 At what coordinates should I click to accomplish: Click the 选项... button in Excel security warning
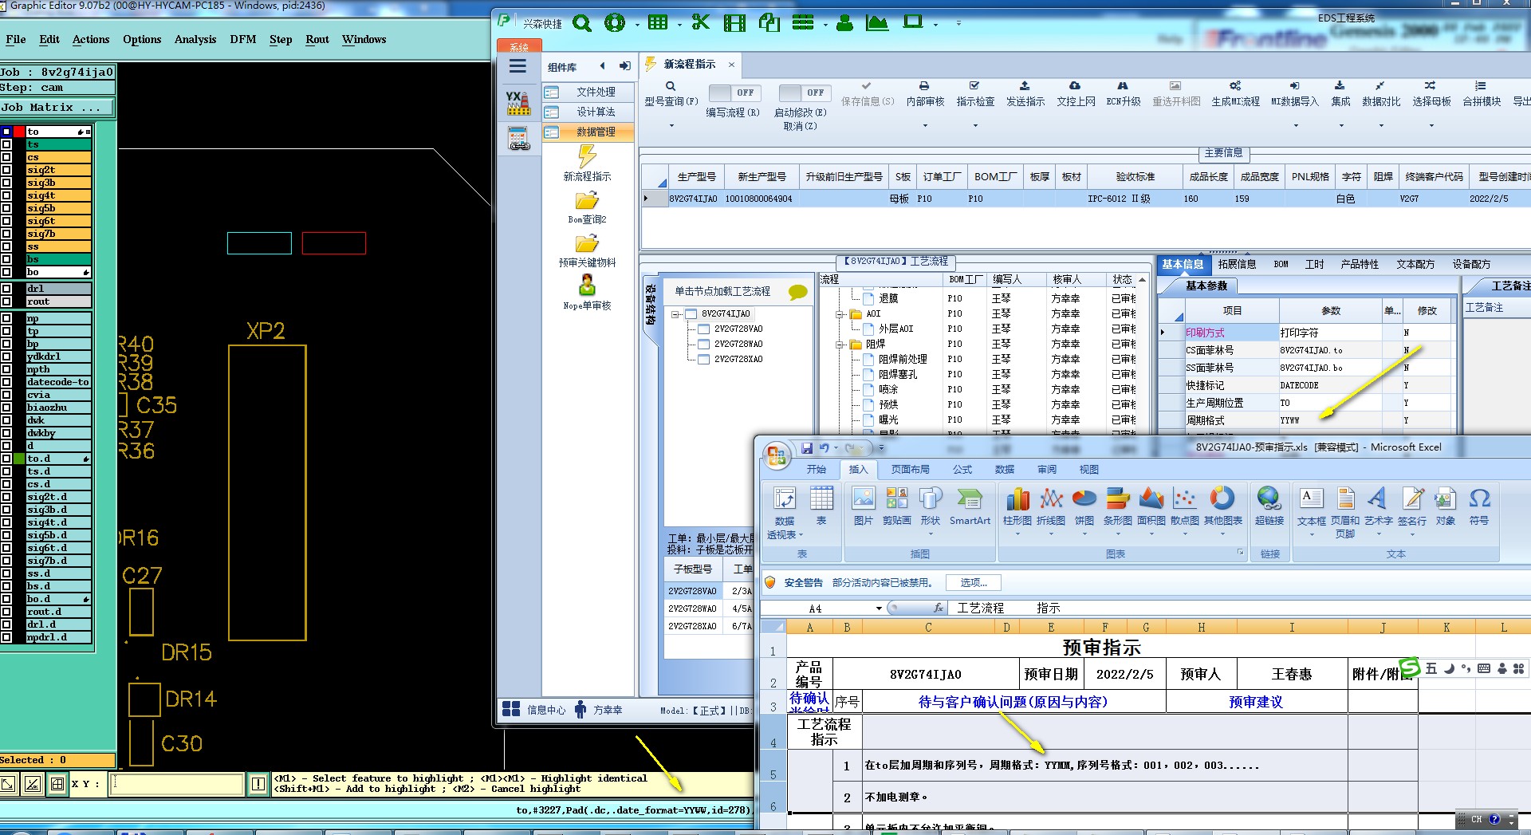(974, 582)
